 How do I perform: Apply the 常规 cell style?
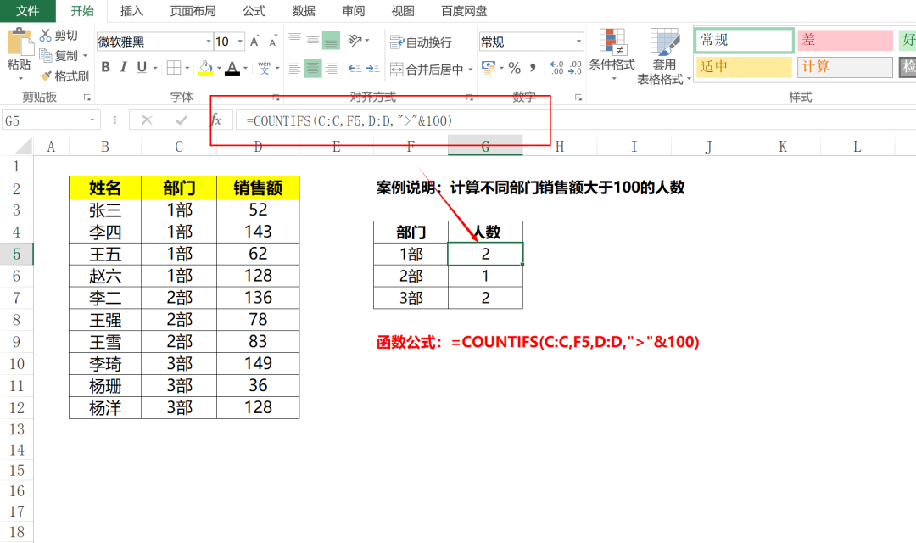(744, 41)
